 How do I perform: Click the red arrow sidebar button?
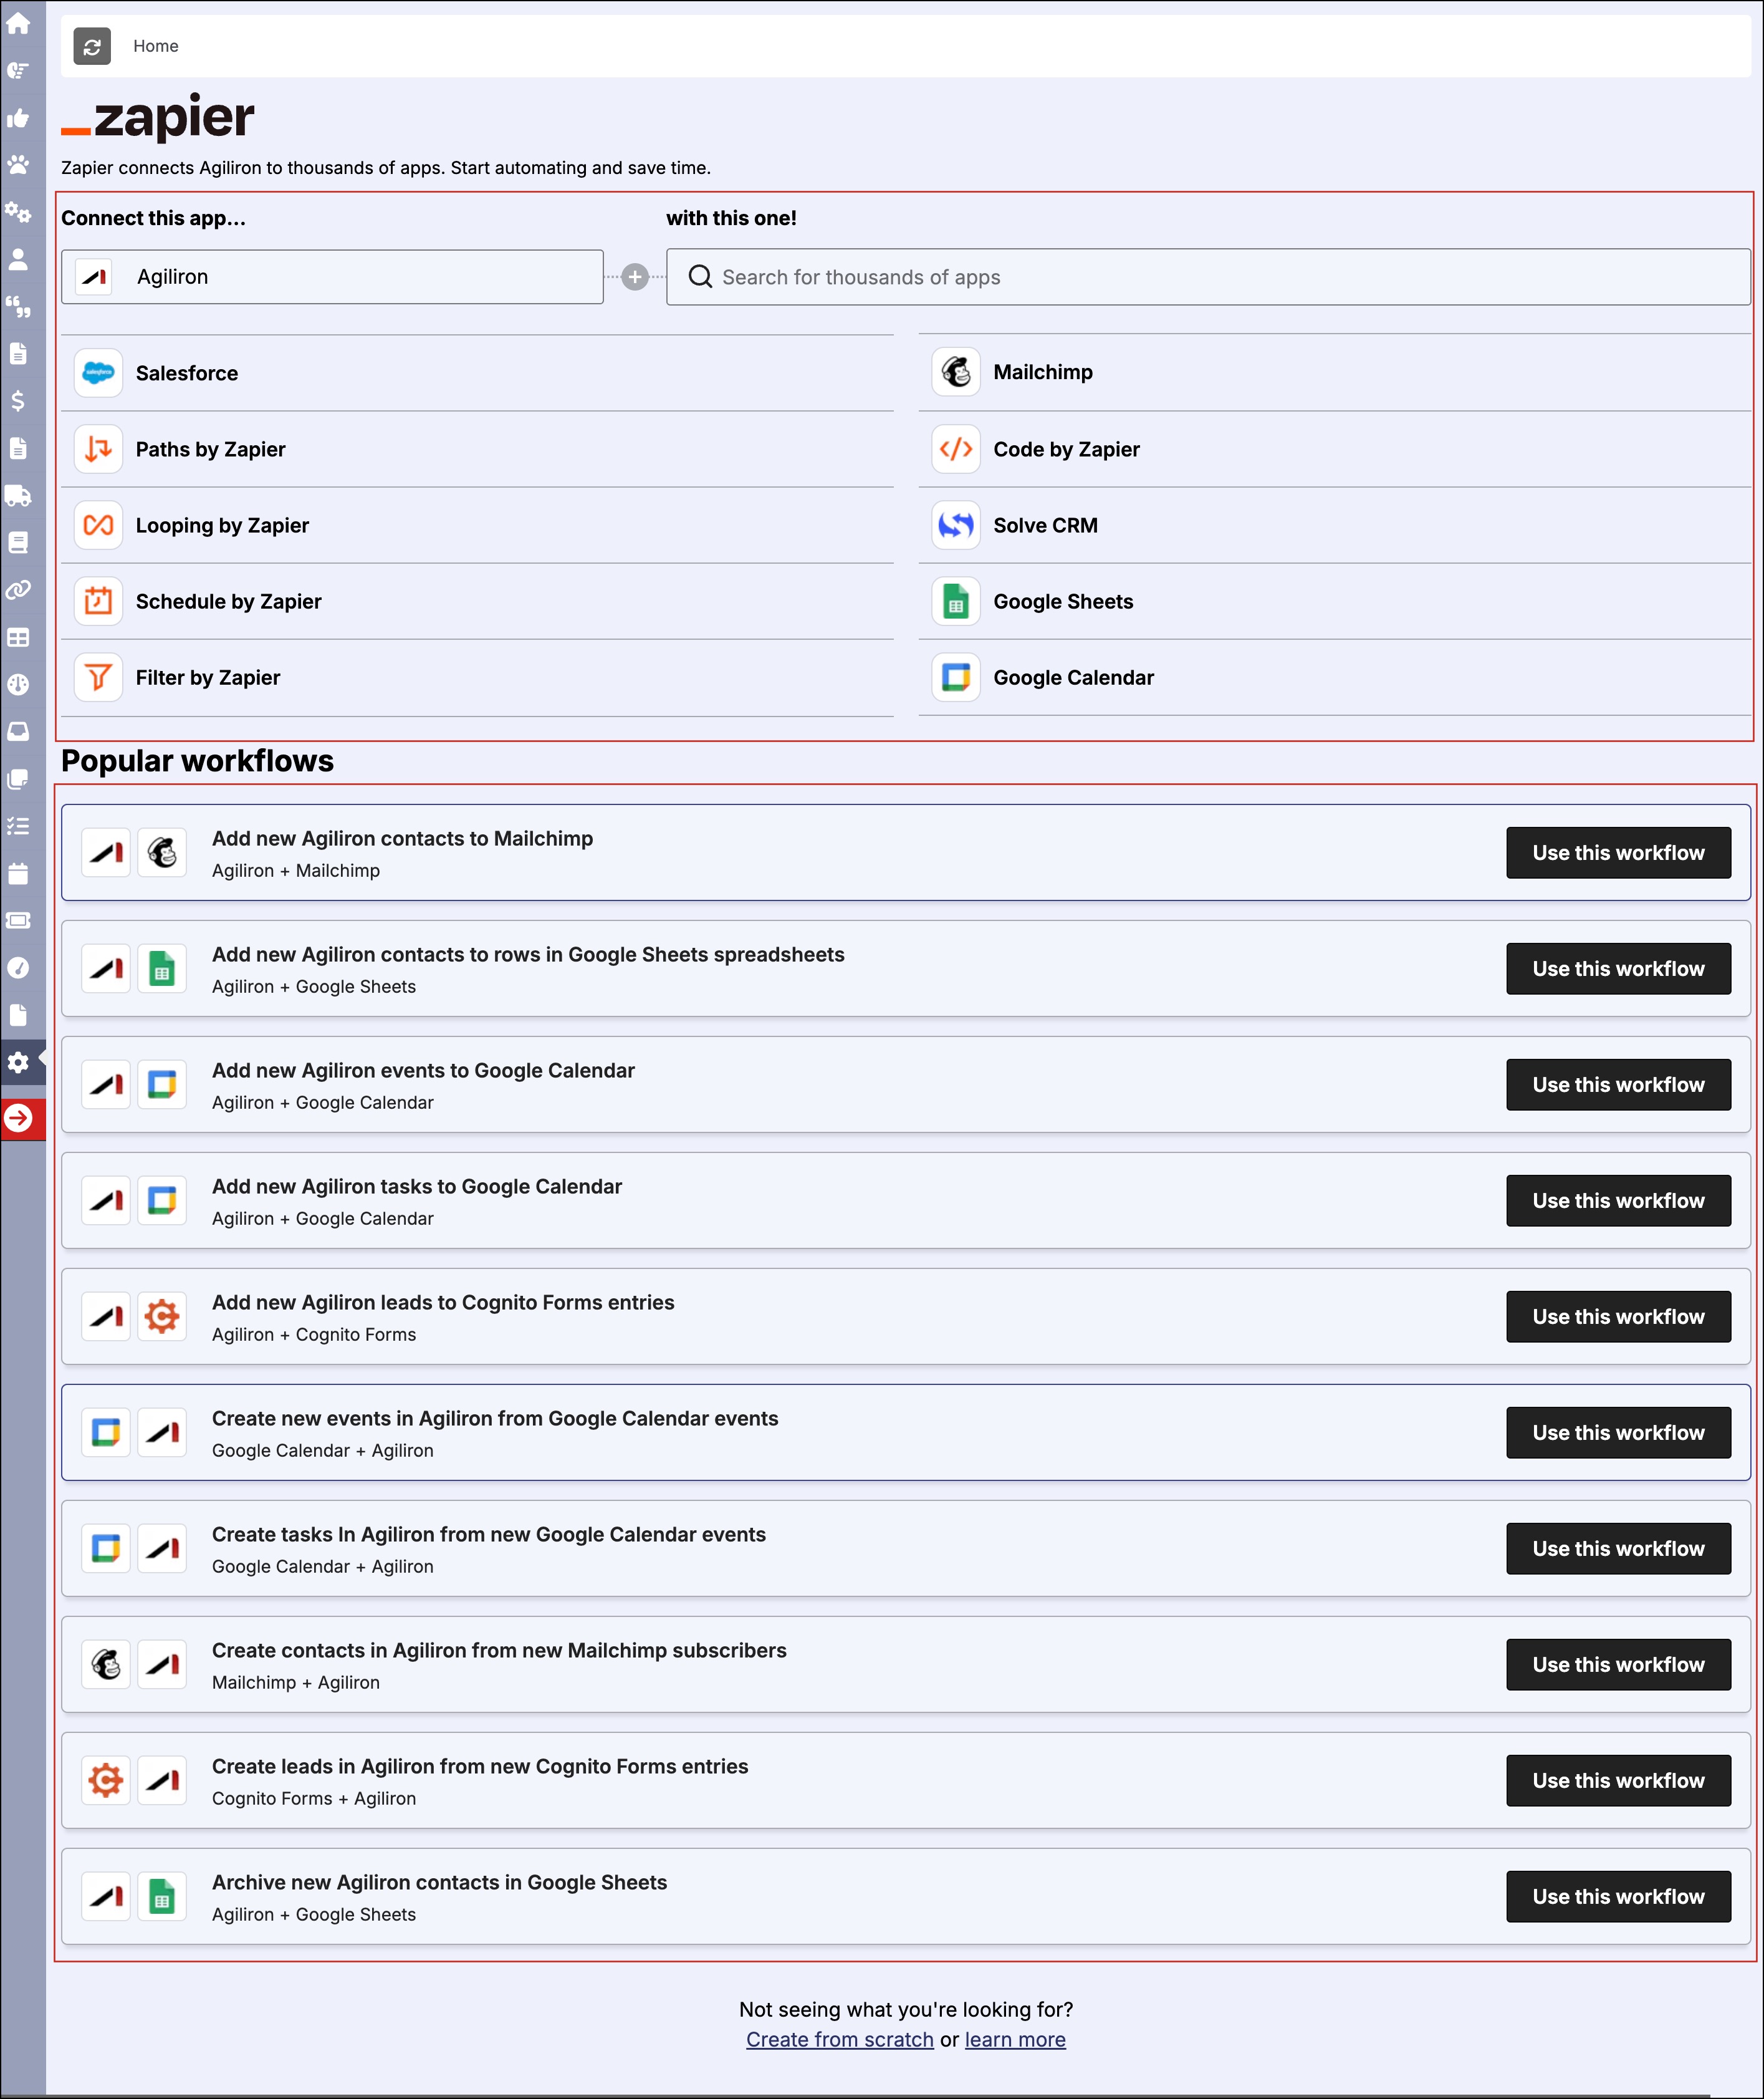[x=18, y=1119]
